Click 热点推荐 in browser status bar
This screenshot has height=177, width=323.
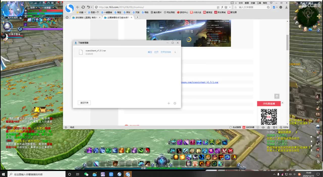pos(235,127)
